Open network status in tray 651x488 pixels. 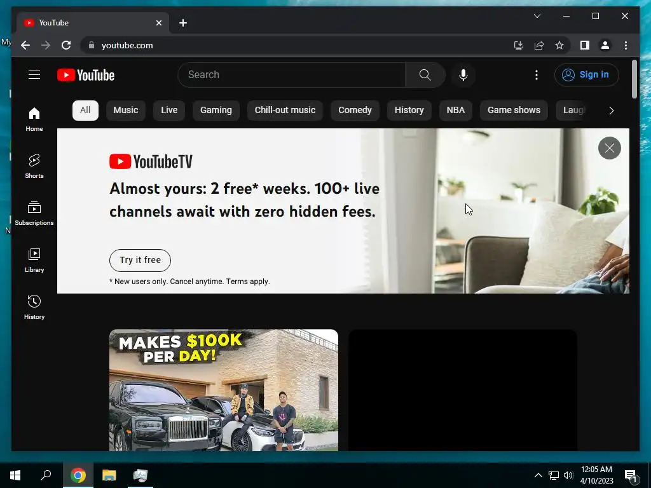click(554, 475)
